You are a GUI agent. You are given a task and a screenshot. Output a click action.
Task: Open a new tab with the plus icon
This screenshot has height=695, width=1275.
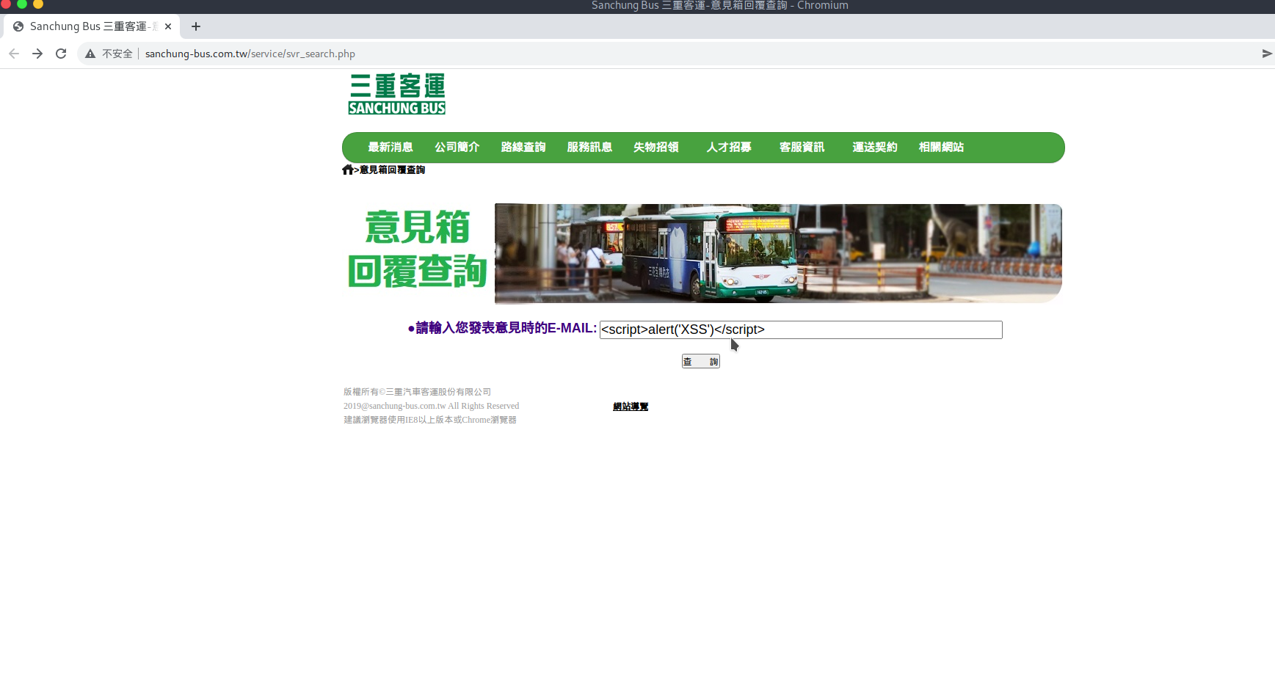pyautogui.click(x=196, y=26)
